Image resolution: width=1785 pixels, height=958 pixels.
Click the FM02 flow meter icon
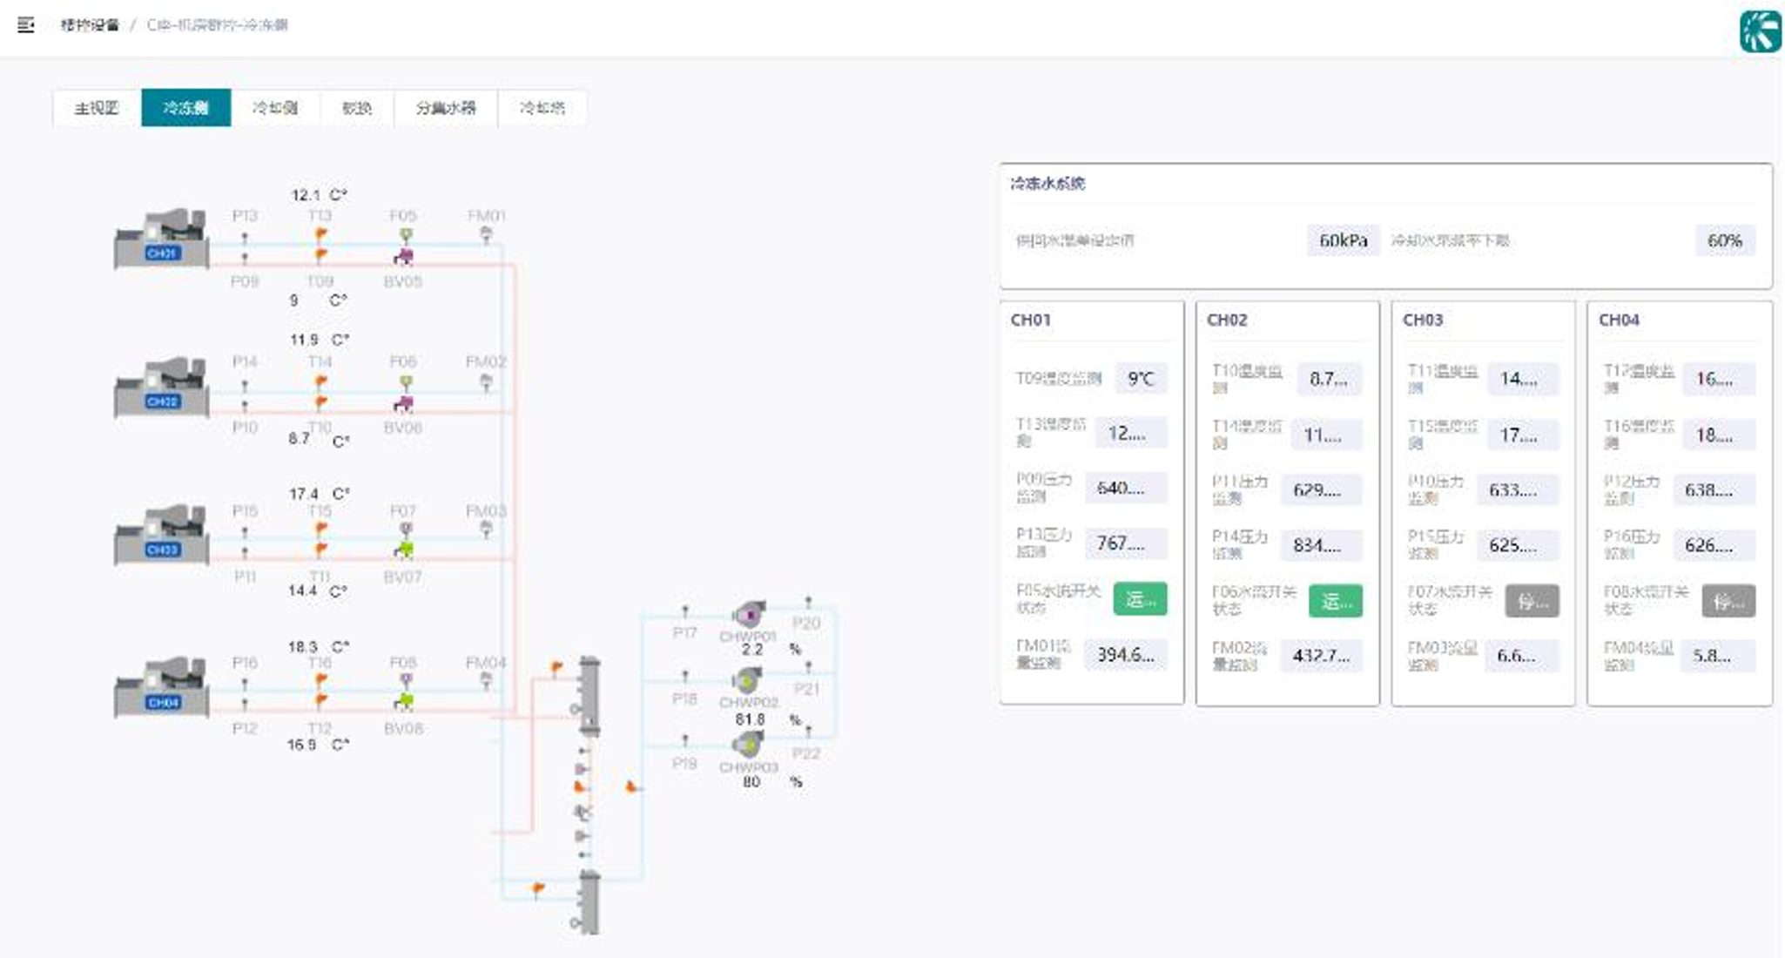point(487,381)
